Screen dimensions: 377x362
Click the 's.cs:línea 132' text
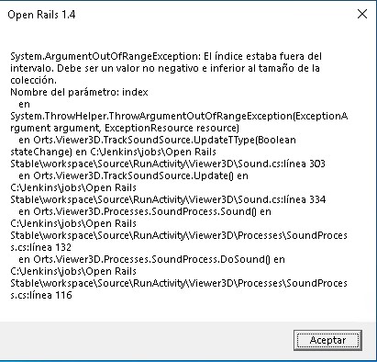pos(41,247)
